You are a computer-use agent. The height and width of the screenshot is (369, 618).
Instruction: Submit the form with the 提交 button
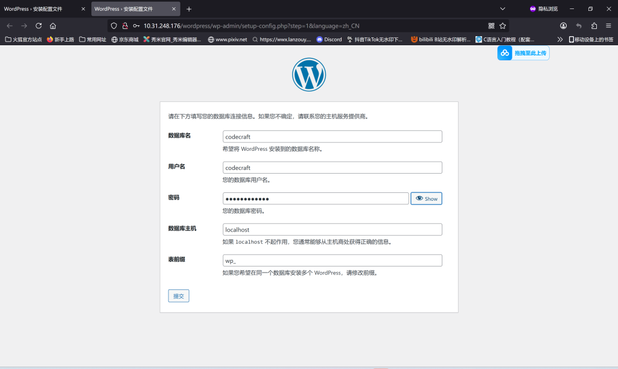(x=179, y=296)
